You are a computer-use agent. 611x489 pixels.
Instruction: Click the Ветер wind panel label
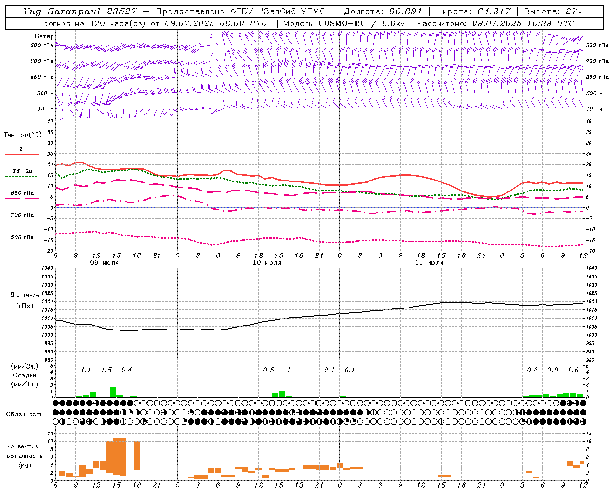[x=44, y=36]
